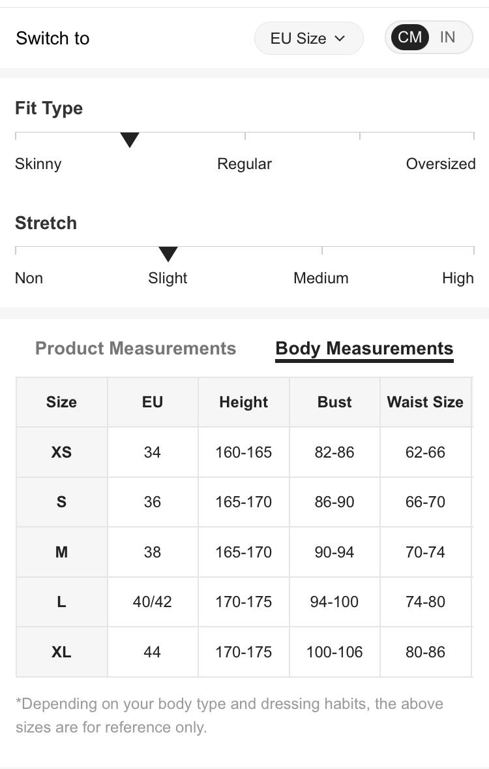The image size is (489, 769).
Task: Click the Oversized fit label
Action: coord(440,164)
